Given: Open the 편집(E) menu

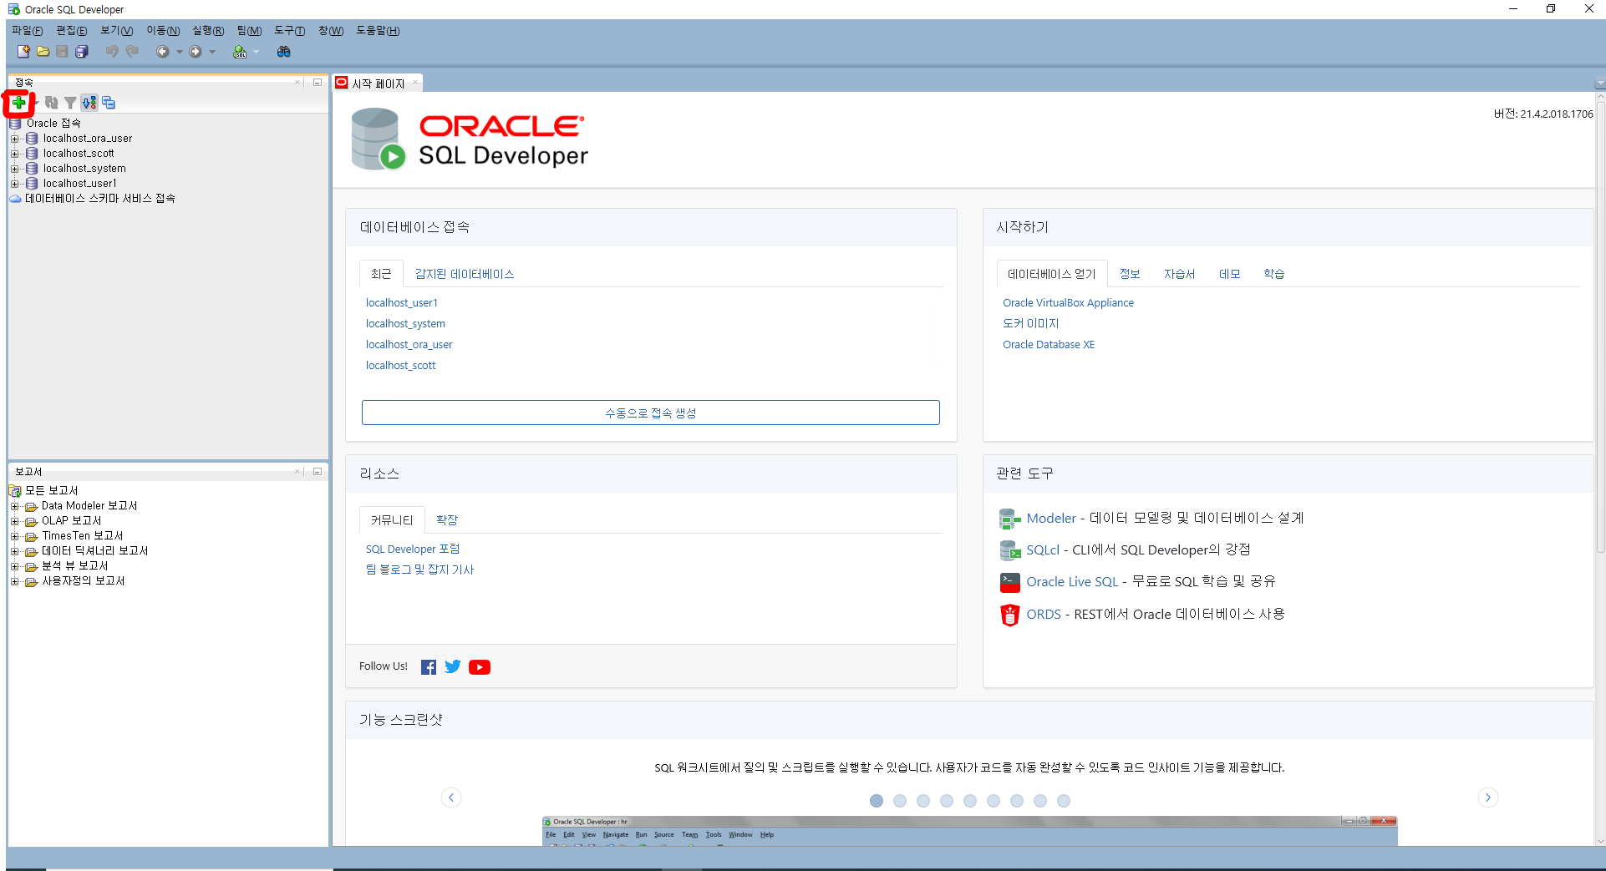Looking at the screenshot, I should [72, 31].
